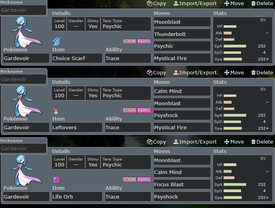Click the Choice Scarf item icon
Viewport: 275px width, 208px height.
57,42
